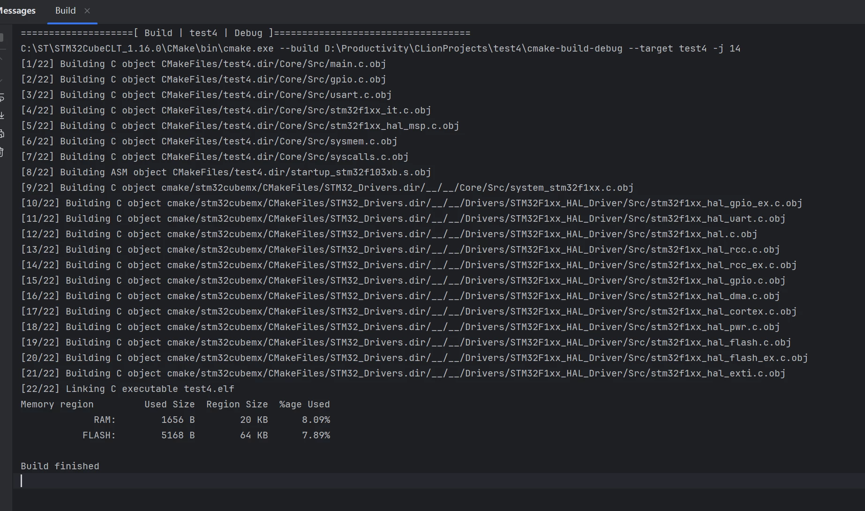Click the '[6/22]' sysmem.c.obj line
Screen dimensions: 865x511
coord(209,142)
